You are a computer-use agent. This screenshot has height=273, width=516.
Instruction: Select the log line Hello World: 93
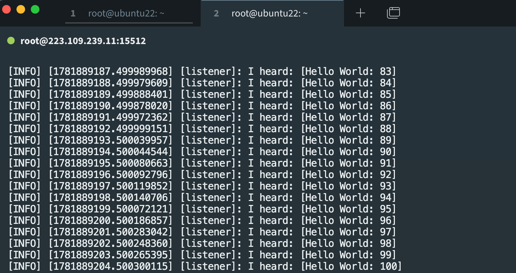pyautogui.click(x=202, y=186)
